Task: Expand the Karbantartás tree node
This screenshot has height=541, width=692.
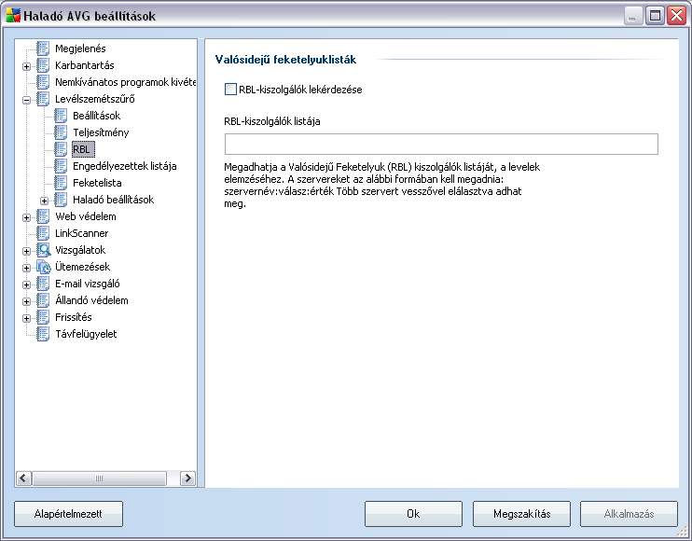Action: click(26, 66)
